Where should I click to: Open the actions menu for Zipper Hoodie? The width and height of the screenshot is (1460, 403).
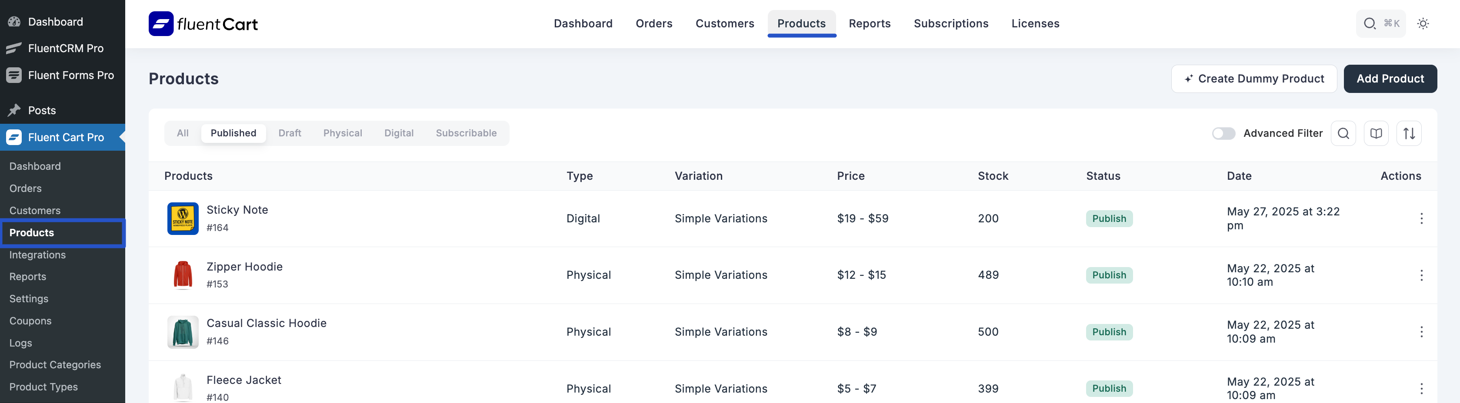click(x=1422, y=275)
